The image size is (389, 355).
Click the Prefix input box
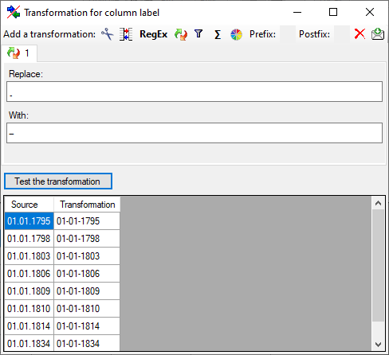tap(288, 34)
